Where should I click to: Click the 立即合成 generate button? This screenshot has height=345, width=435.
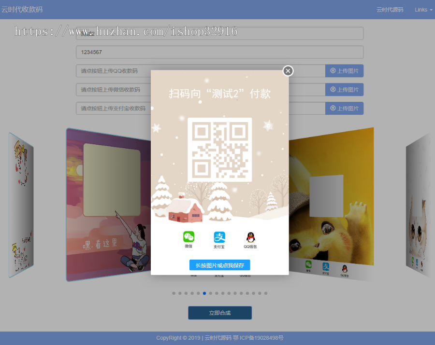click(220, 313)
